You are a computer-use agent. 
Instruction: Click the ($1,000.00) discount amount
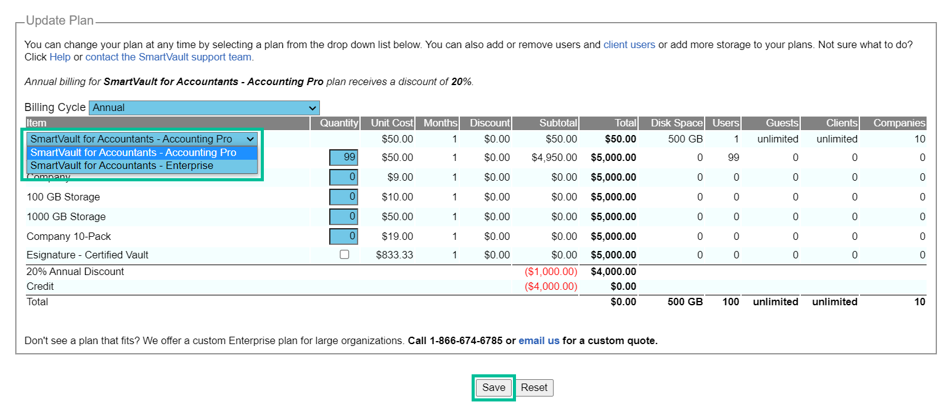coord(551,272)
